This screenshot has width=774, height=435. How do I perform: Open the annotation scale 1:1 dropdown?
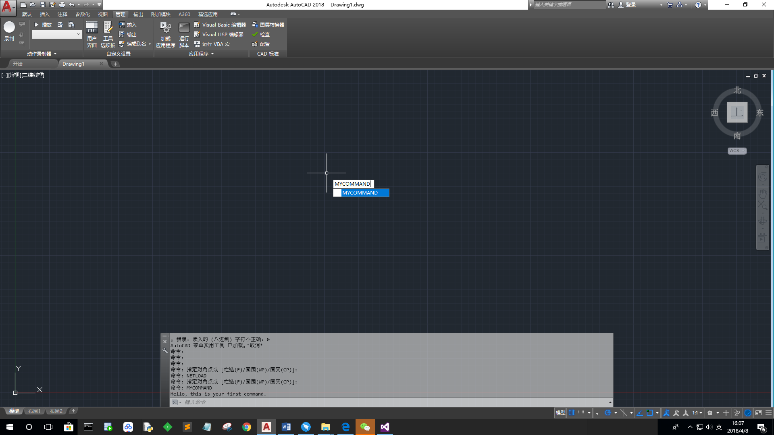point(697,413)
